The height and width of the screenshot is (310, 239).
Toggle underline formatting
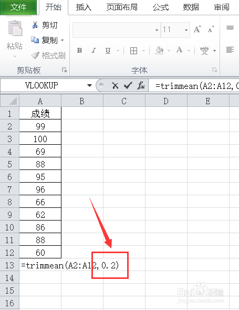(x=108, y=51)
